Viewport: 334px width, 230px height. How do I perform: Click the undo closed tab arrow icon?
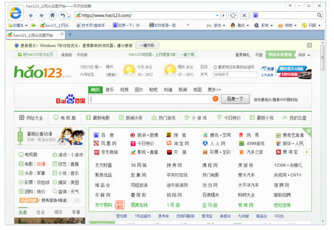coord(63,15)
